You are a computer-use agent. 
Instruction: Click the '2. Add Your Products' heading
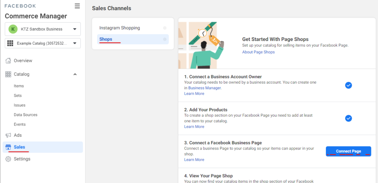click(x=206, y=110)
